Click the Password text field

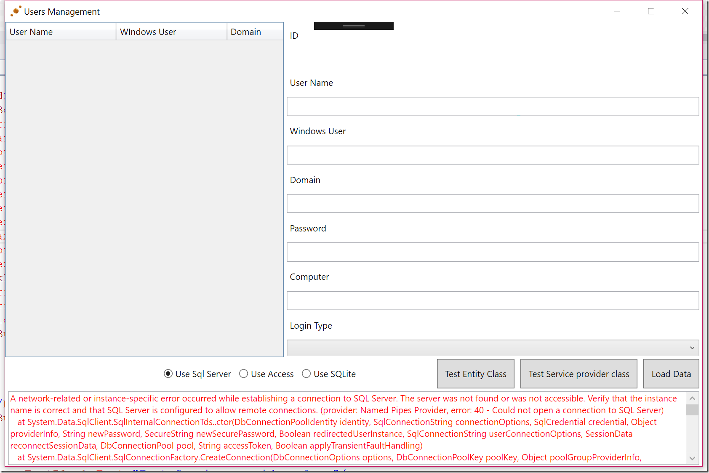(493, 252)
